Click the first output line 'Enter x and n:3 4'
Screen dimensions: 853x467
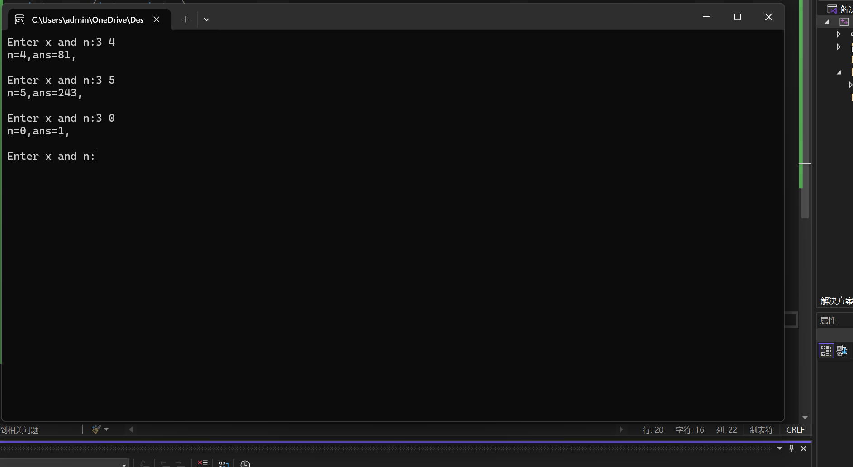click(x=61, y=42)
